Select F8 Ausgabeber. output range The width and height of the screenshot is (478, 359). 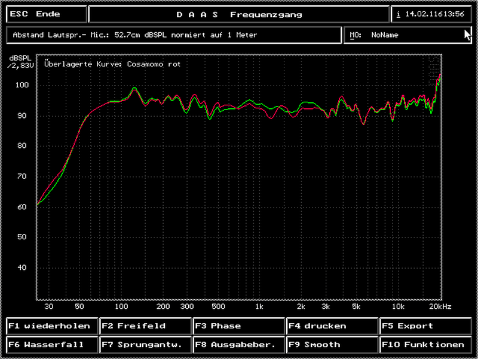(239, 345)
